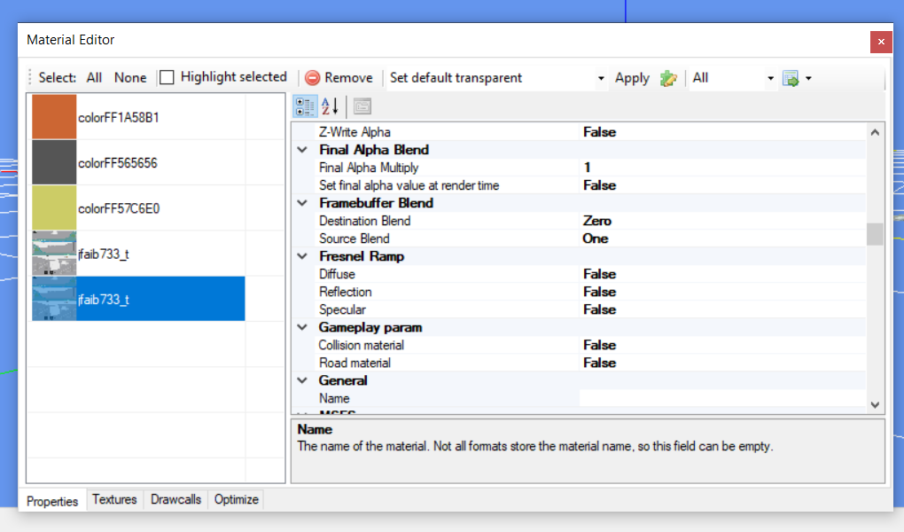904x532 pixels.
Task: Close the Material Editor window
Action: [x=880, y=41]
